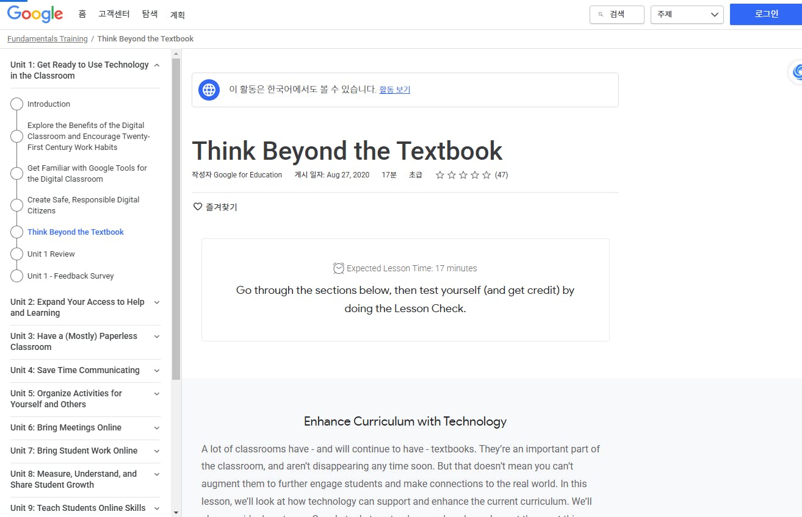Rate the lesson five stars
The width and height of the screenshot is (802, 517).
(x=486, y=175)
